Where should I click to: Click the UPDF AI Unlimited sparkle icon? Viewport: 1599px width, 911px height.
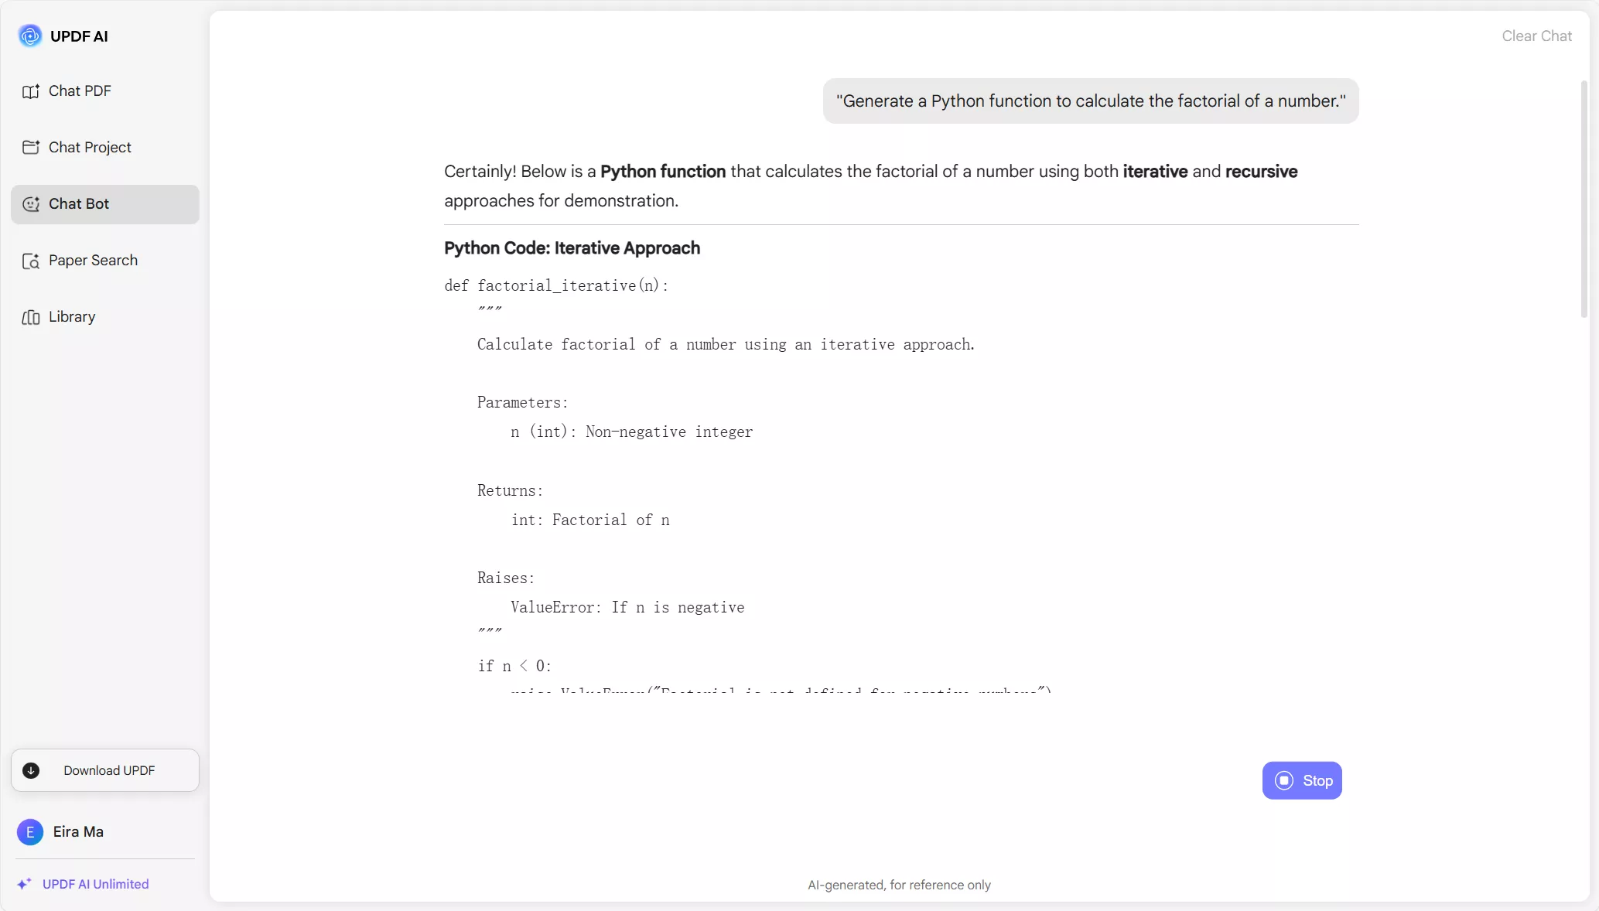[25, 884]
